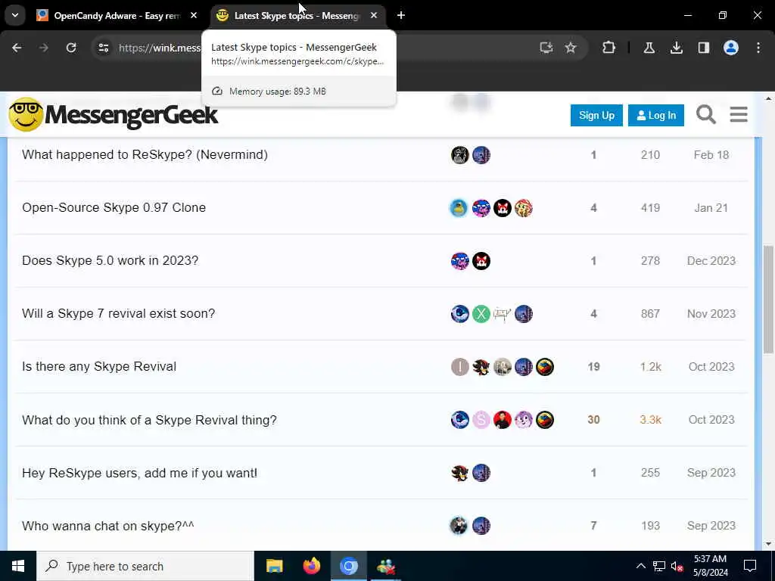
Task: Open Chrome three-dot menu
Action: pyautogui.click(x=758, y=48)
